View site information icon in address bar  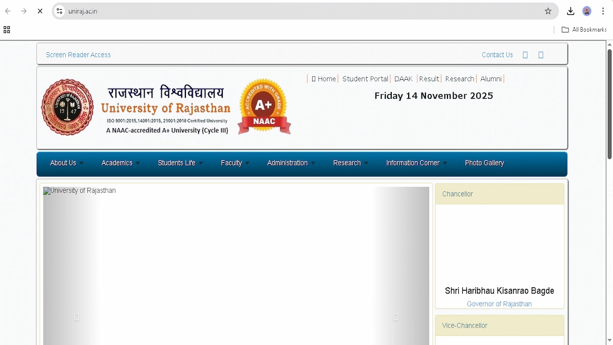click(x=60, y=11)
